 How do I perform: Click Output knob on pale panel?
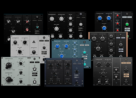click(x=21, y=73)
